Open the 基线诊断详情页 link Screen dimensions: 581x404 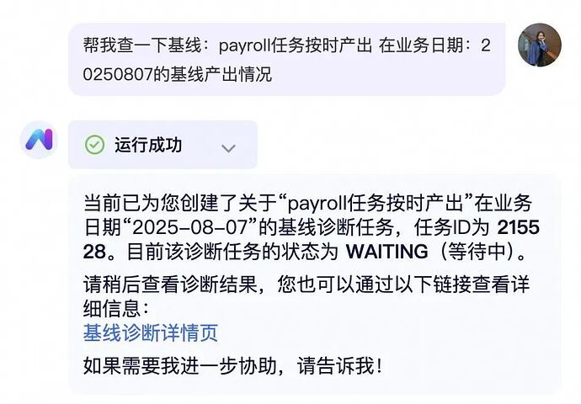[x=151, y=332]
